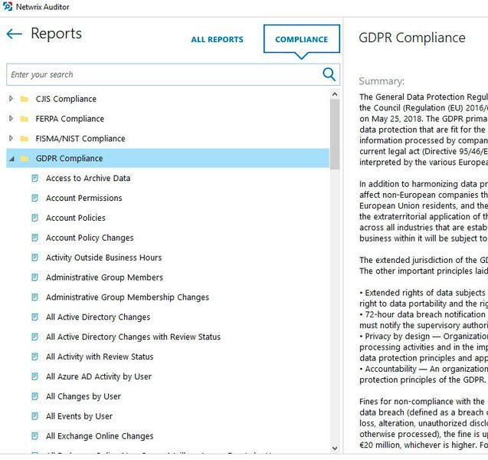The height and width of the screenshot is (460, 488).
Task: Click the CJIS Compliance folder icon
Action: point(25,99)
